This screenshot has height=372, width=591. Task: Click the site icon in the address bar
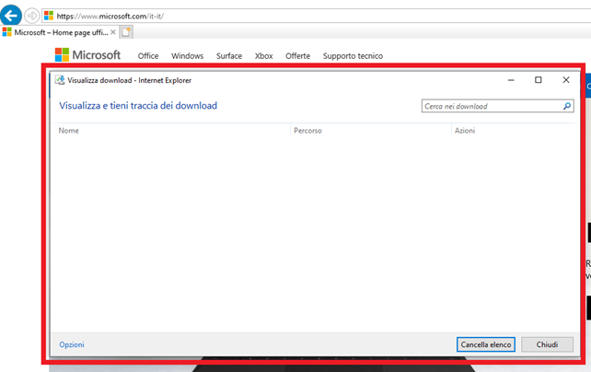click(49, 16)
